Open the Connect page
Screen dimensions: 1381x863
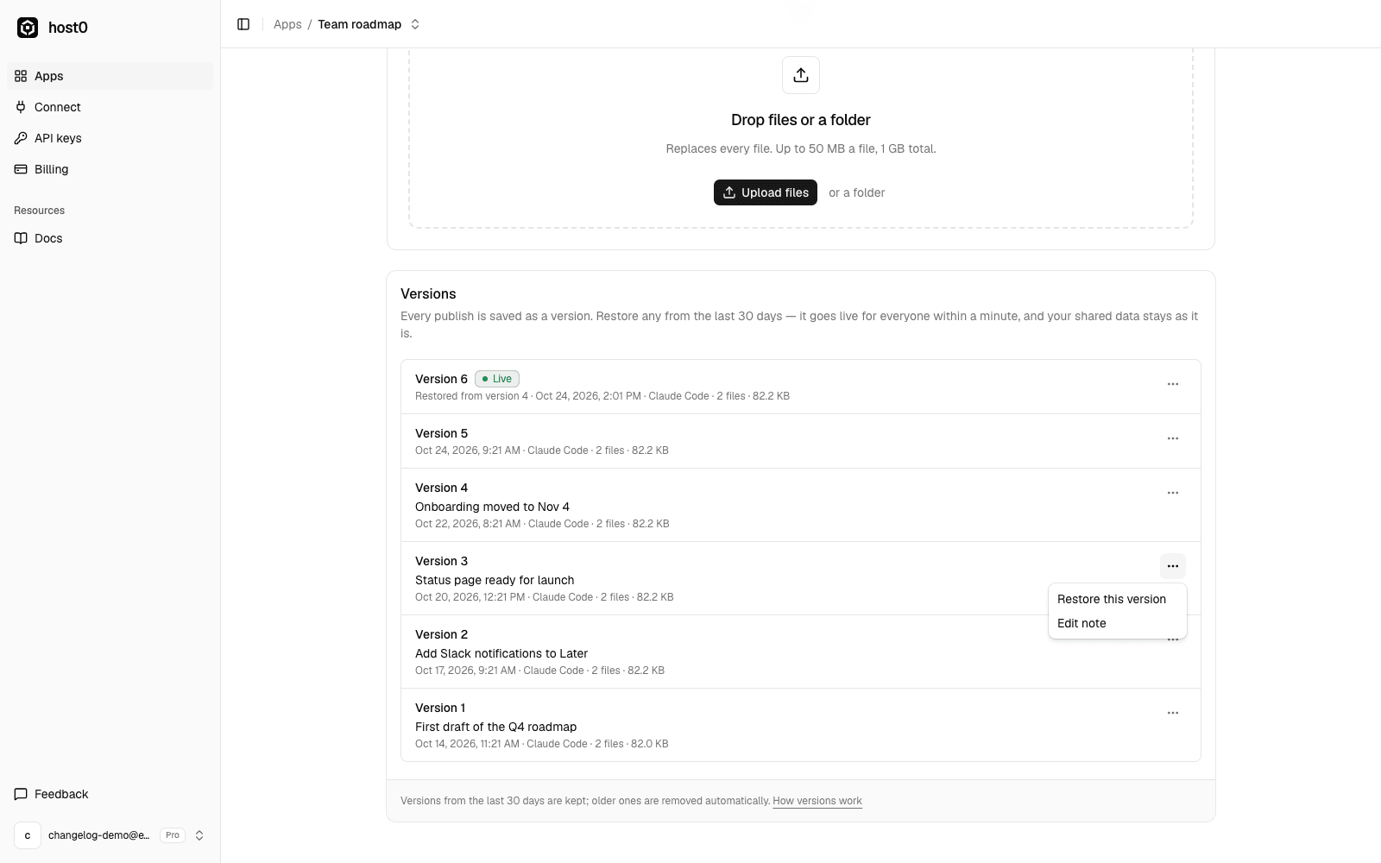tap(110, 107)
